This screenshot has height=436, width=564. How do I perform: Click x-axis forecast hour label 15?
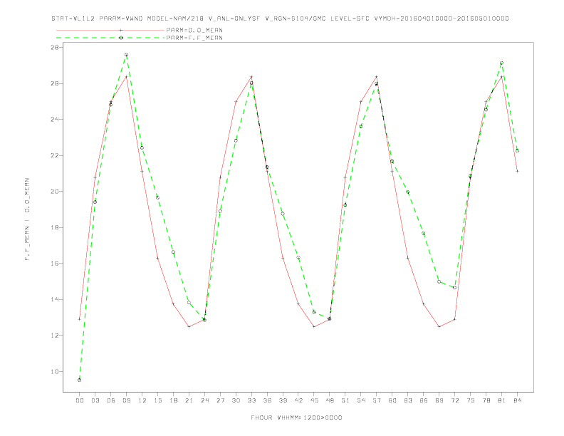[157, 400]
